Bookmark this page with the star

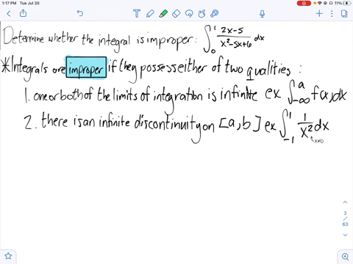point(8,256)
